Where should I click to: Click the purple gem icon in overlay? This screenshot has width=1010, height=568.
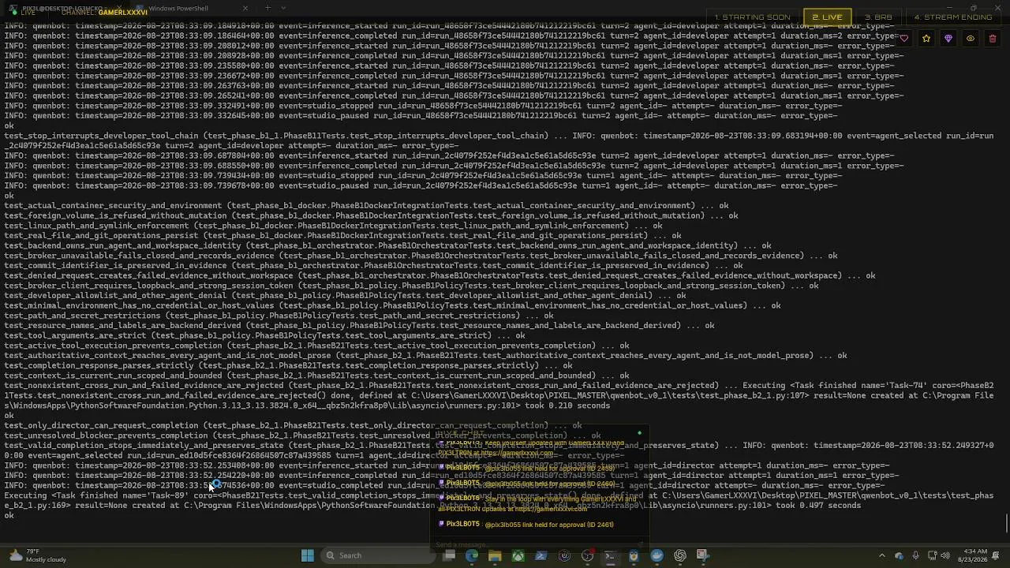[x=948, y=39]
